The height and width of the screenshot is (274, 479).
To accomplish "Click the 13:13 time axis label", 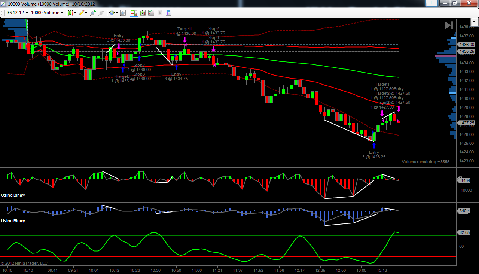I will click(382, 270).
